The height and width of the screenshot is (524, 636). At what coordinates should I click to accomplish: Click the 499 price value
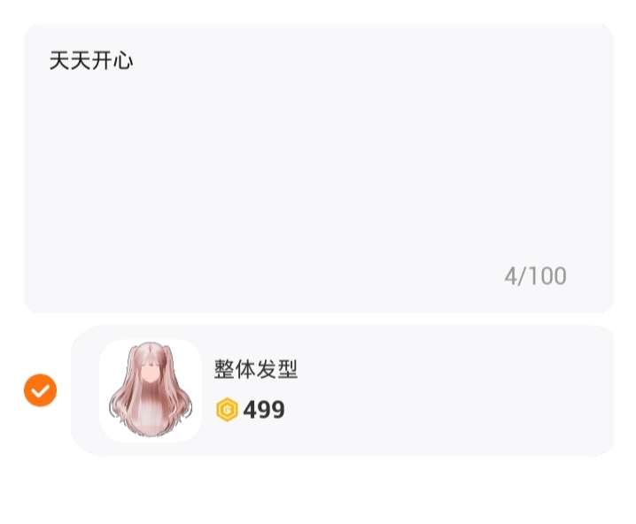264,410
